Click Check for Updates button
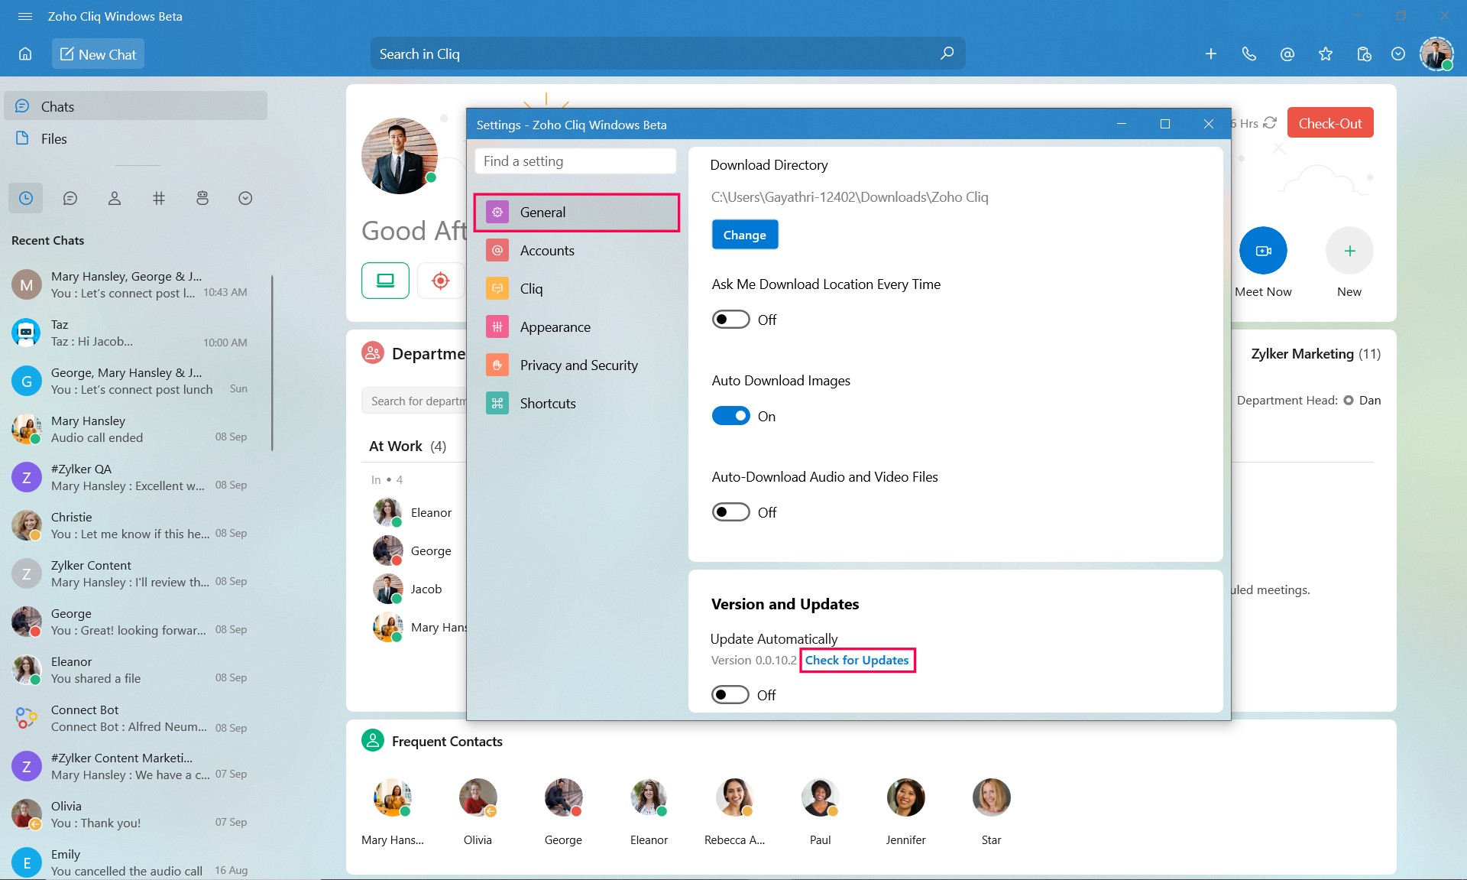This screenshot has width=1467, height=880. 856,660
